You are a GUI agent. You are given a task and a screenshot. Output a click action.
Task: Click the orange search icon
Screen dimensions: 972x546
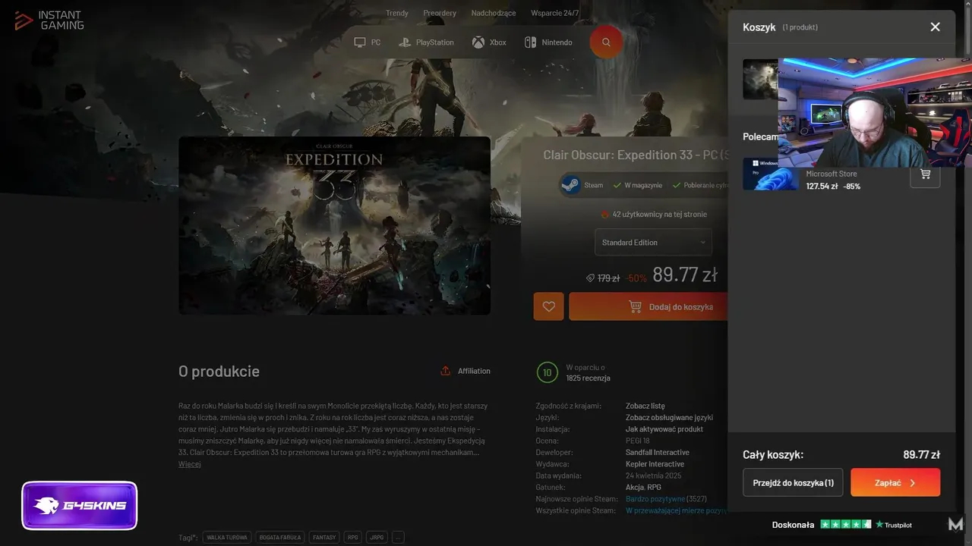(x=606, y=42)
